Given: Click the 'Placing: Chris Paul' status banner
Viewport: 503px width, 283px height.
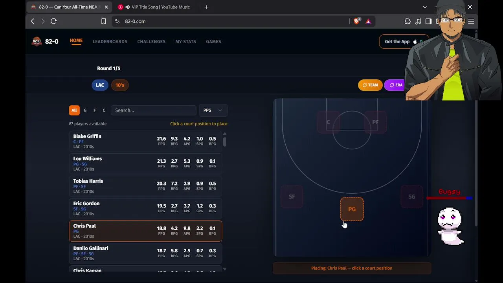Looking at the screenshot, I should coord(352,268).
